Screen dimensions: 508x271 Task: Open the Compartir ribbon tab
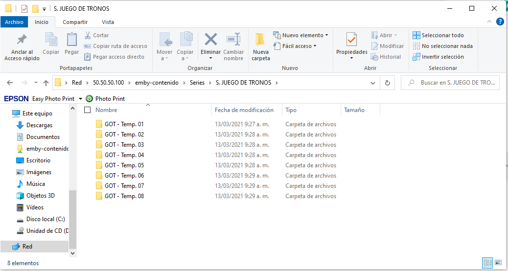(x=75, y=22)
